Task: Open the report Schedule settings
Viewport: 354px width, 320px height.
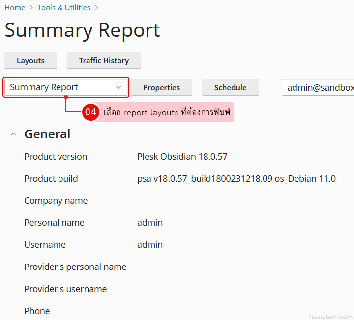Action: click(x=230, y=87)
